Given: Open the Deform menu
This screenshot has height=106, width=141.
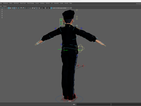Looking at the screenshot, I should point(48,3).
